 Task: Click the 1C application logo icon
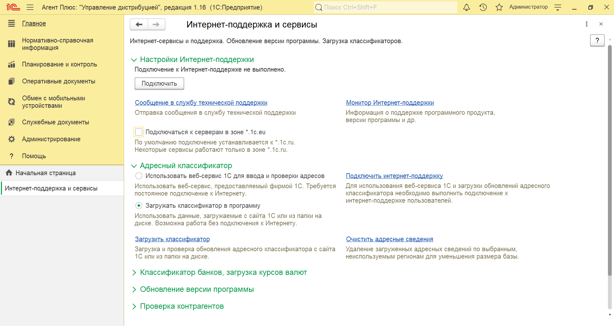pos(13,7)
